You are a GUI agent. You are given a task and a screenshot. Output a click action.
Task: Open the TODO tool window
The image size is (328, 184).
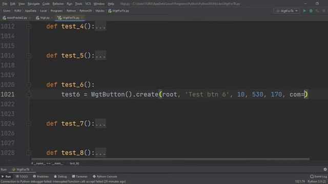pos(22,176)
